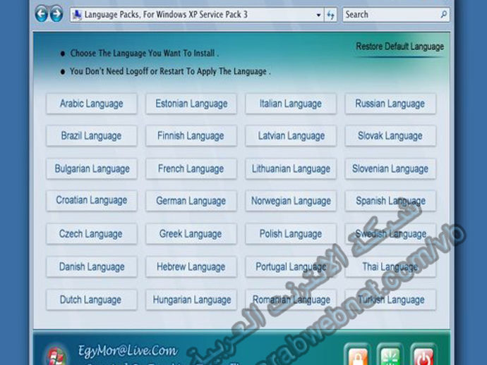Click the German Language button

click(x=191, y=201)
